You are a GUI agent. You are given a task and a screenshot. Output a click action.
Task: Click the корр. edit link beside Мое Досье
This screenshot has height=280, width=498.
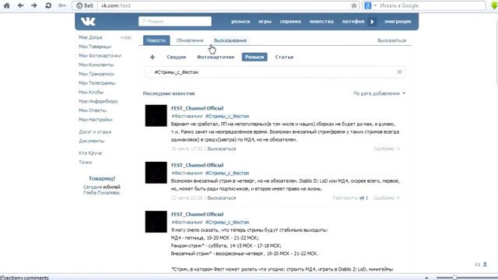pyautogui.click(x=125, y=37)
